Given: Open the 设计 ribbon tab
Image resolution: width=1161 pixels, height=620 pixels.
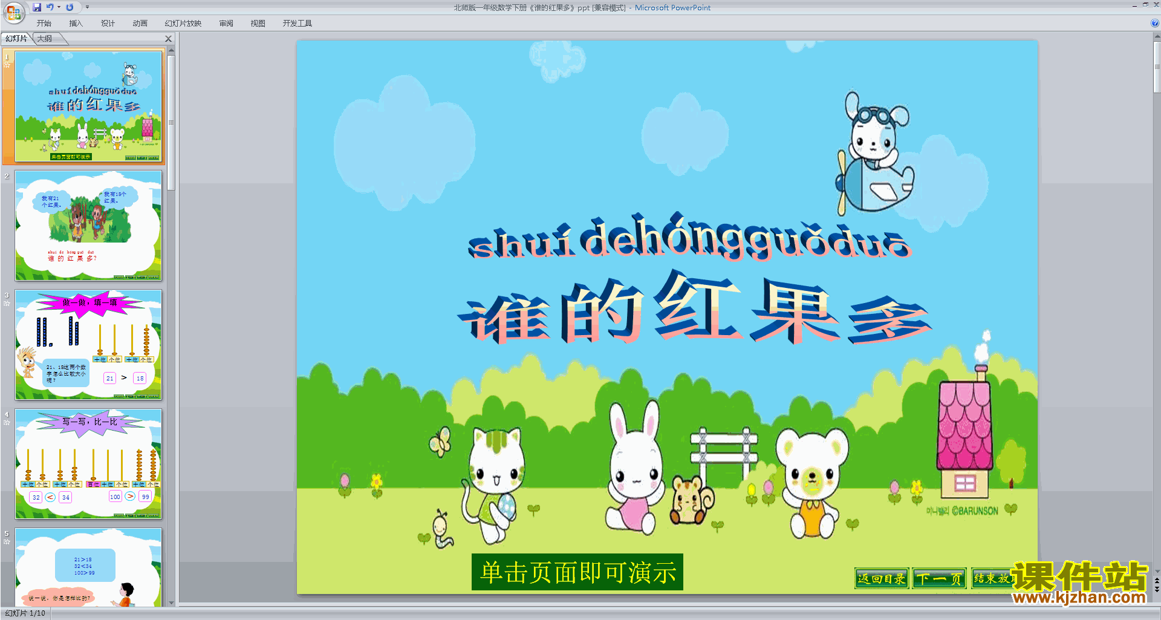Looking at the screenshot, I should tap(108, 24).
